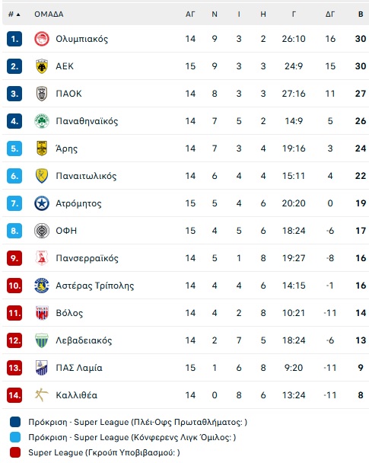Screen dimensions: 369x463
Task: Click the Λεβαδειακός team name
Action: (84, 340)
